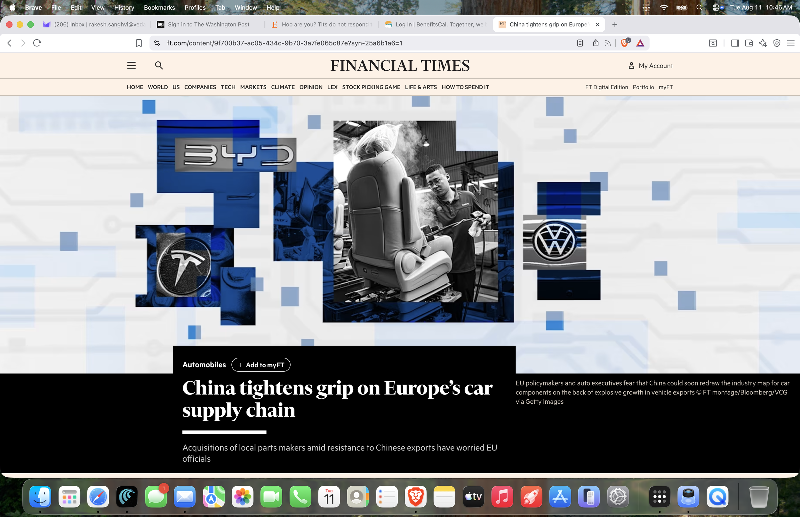Open the Bookmarks menu
The image size is (800, 517).
point(159,7)
